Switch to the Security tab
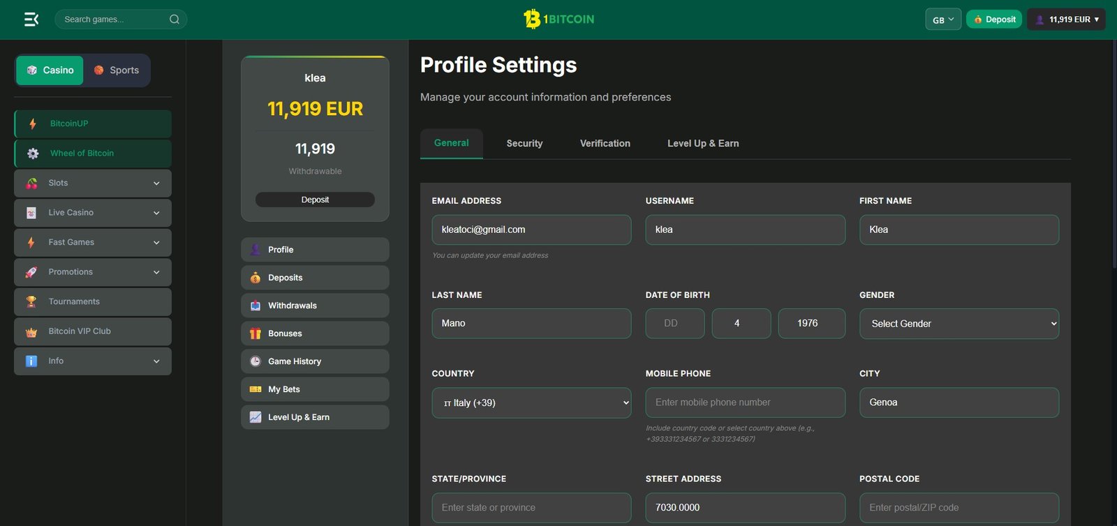Screen dimensions: 1117x526 click(524, 144)
